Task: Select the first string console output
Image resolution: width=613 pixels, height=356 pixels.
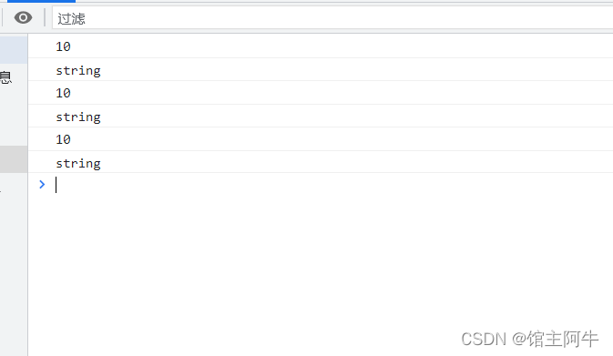Action: click(78, 71)
